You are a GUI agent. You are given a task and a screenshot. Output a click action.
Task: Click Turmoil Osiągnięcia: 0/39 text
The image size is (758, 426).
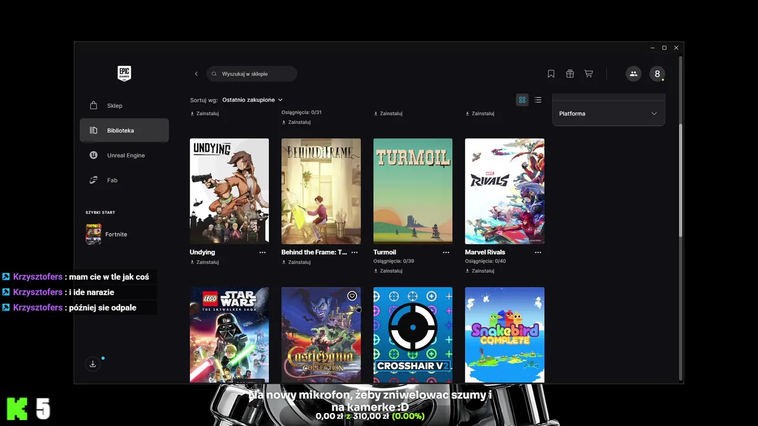click(394, 261)
